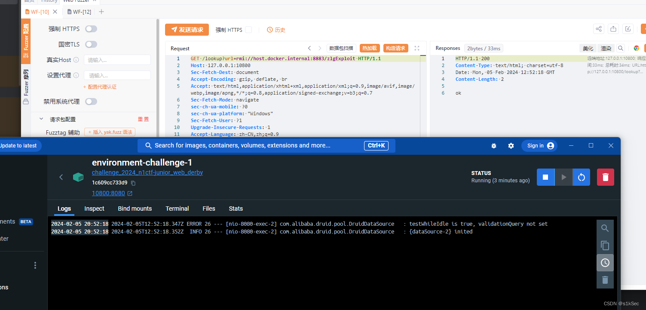The width and height of the screenshot is (646, 310).
Task: Tick the 强制 HTTPS checkbox beside send button
Action: coord(248,30)
